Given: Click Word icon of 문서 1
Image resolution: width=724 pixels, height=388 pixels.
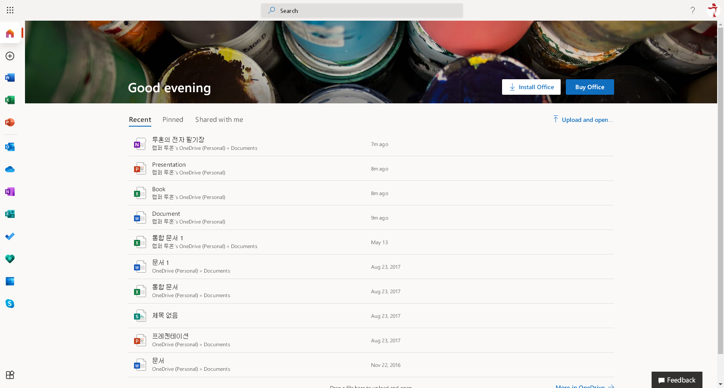Looking at the screenshot, I should point(140,267).
